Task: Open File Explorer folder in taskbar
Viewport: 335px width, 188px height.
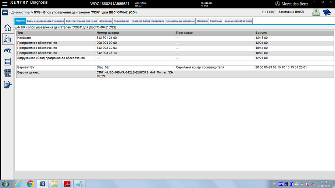Action: 54,184
